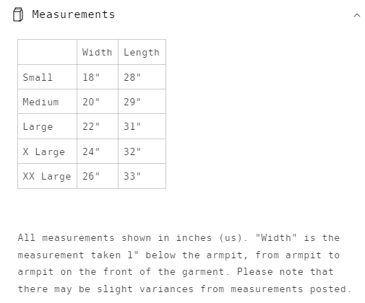This screenshot has width=365, height=303.
Task: Click the 26" width cell for XX Large
Action: click(98, 176)
